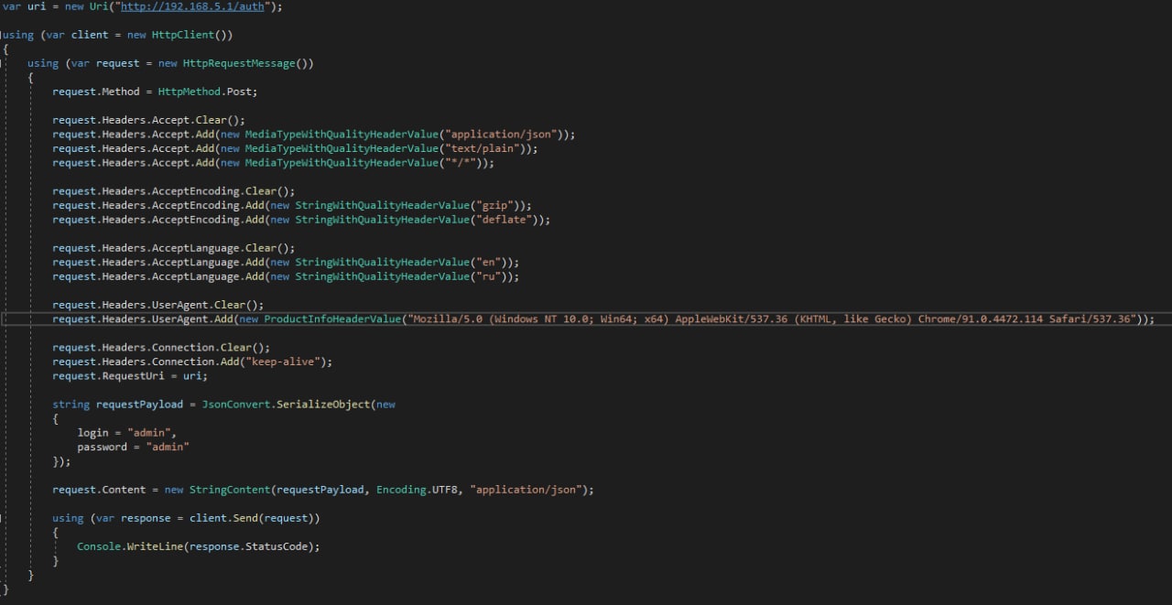Select the StringContent type name
1172x605 pixels.
(x=230, y=490)
